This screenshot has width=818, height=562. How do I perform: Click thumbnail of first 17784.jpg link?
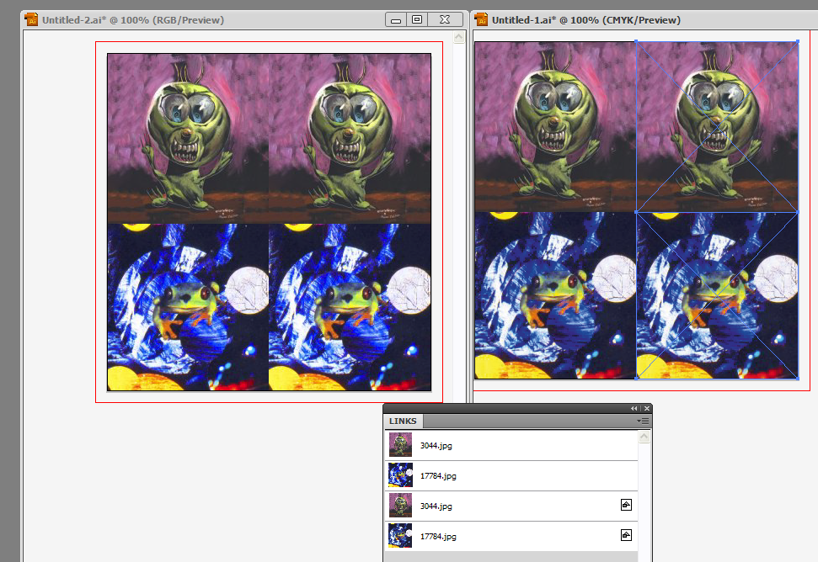pos(400,475)
